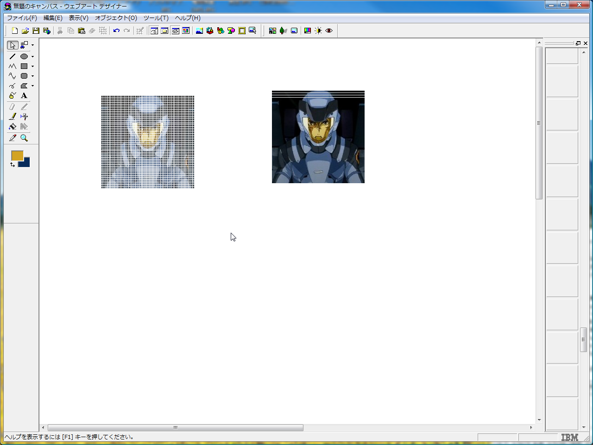593x445 pixels.
Task: Close the right side panel
Action: (x=586, y=43)
